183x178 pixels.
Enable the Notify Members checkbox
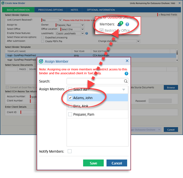(70, 151)
